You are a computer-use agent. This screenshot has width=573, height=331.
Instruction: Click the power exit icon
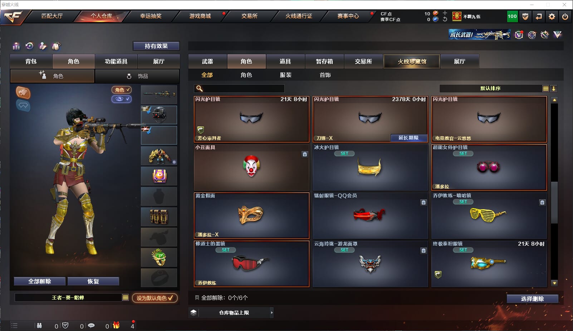565,16
